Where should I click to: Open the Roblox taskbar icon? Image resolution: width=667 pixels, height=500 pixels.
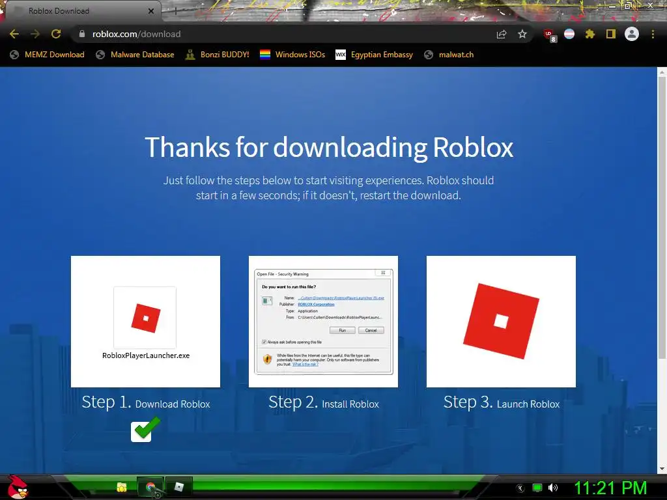coord(179,487)
